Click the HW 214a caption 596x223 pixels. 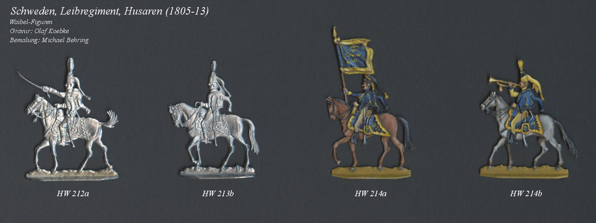(371, 193)
